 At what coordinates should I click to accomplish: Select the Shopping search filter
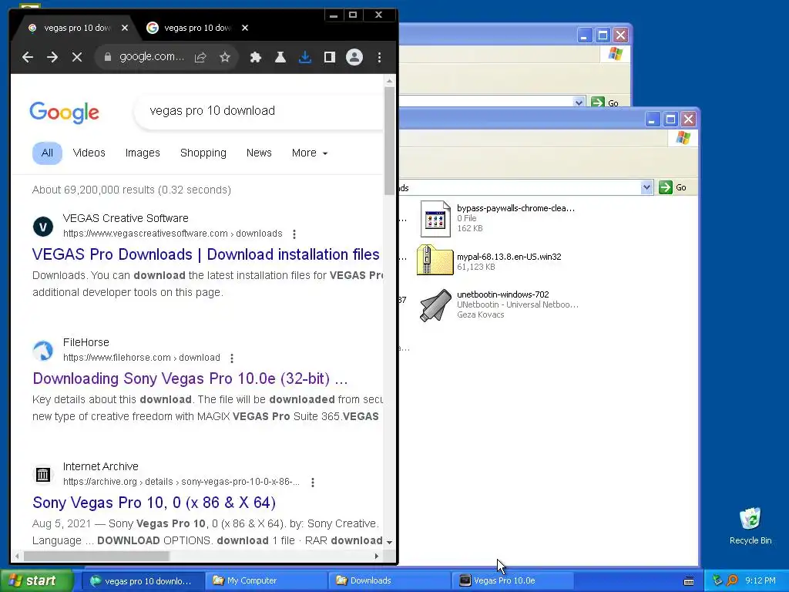(x=203, y=153)
